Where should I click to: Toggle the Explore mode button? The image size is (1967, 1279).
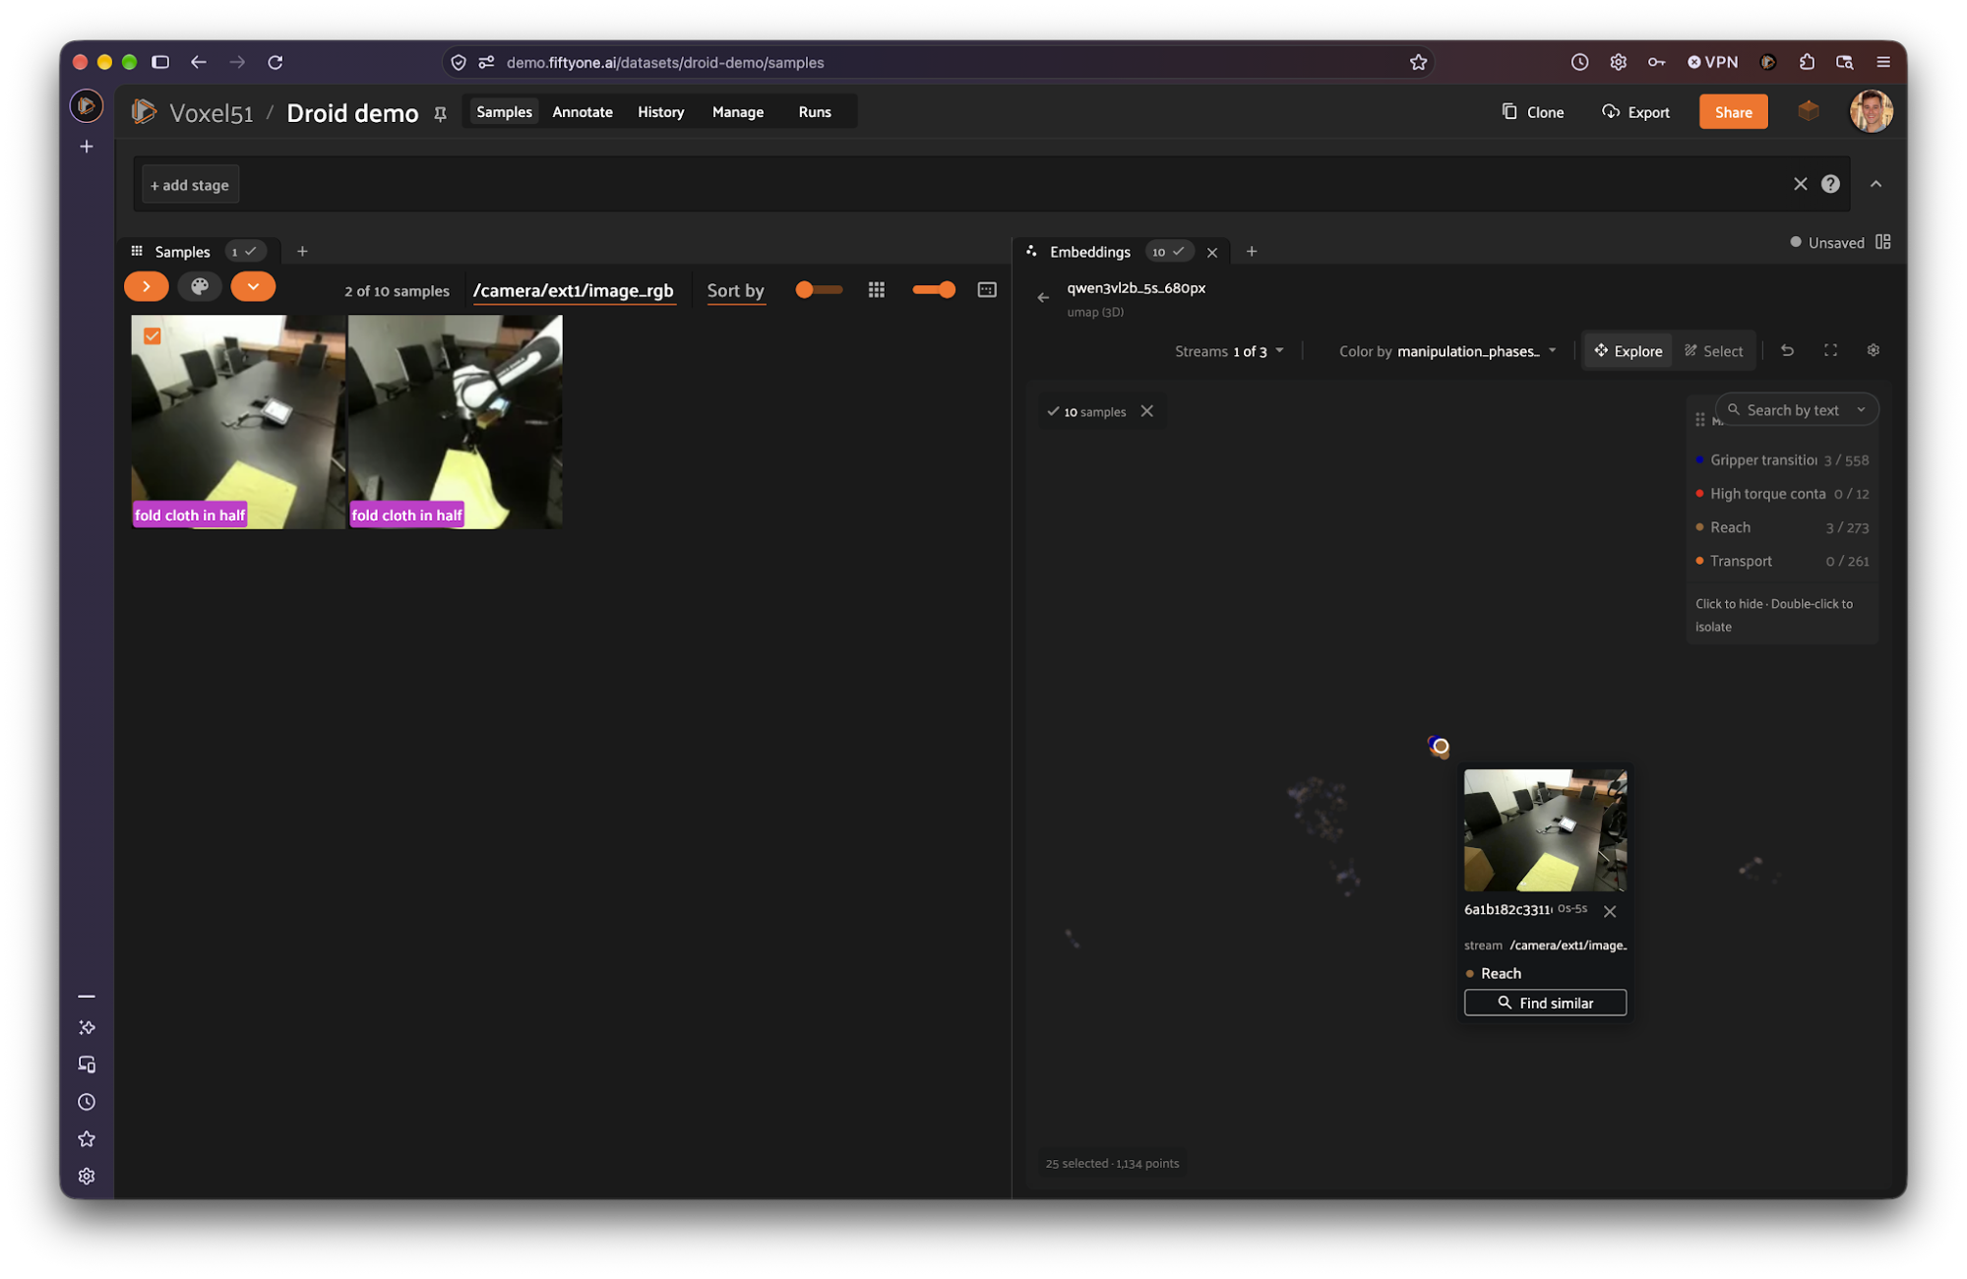click(x=1628, y=351)
